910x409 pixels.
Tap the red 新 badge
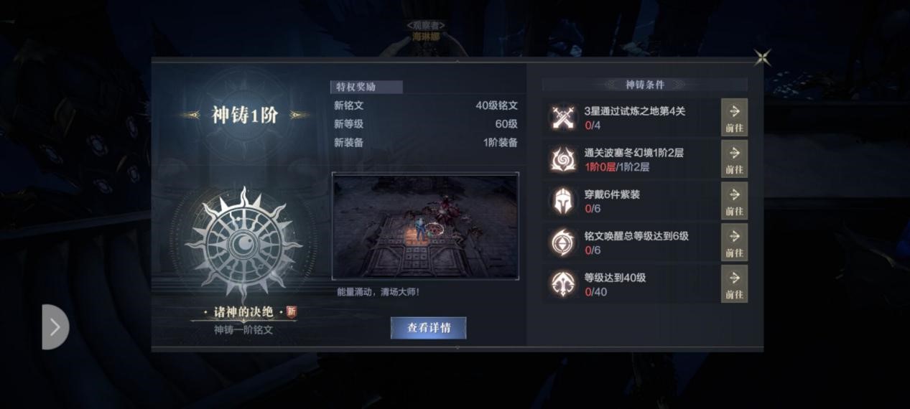point(291,312)
